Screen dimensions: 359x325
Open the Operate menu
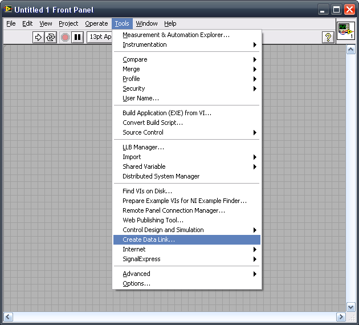tap(96, 23)
